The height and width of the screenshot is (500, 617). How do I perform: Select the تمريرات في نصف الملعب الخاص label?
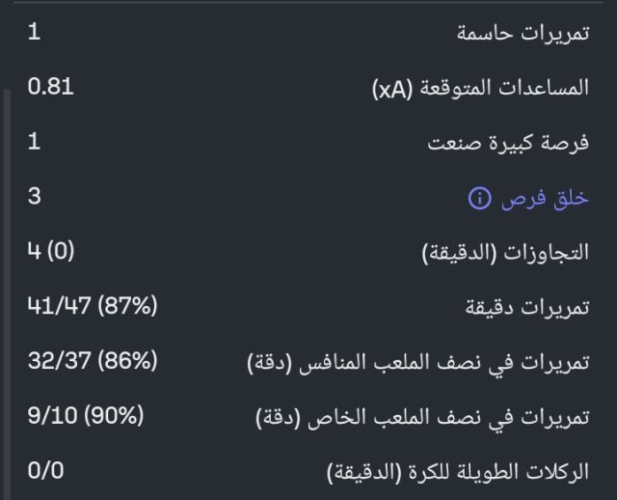click(x=422, y=418)
